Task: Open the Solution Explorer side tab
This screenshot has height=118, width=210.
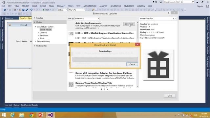Action: point(208,23)
